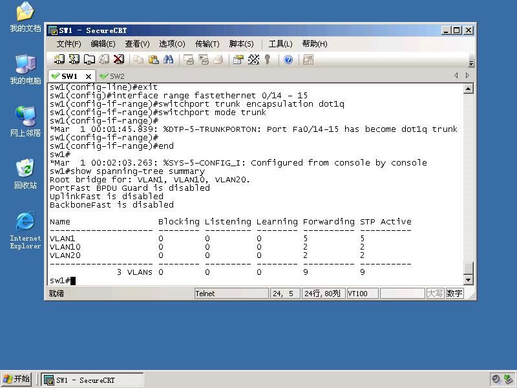Click 'show spanning-tree summary' command text
The image size is (517, 388).
click(138, 171)
